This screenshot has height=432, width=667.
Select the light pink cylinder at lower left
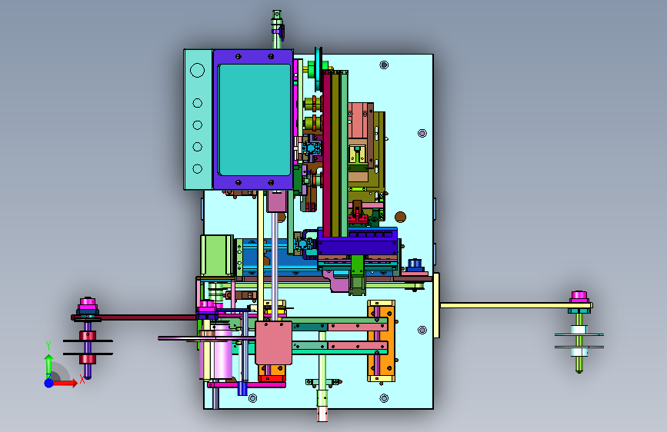pyautogui.click(x=222, y=351)
